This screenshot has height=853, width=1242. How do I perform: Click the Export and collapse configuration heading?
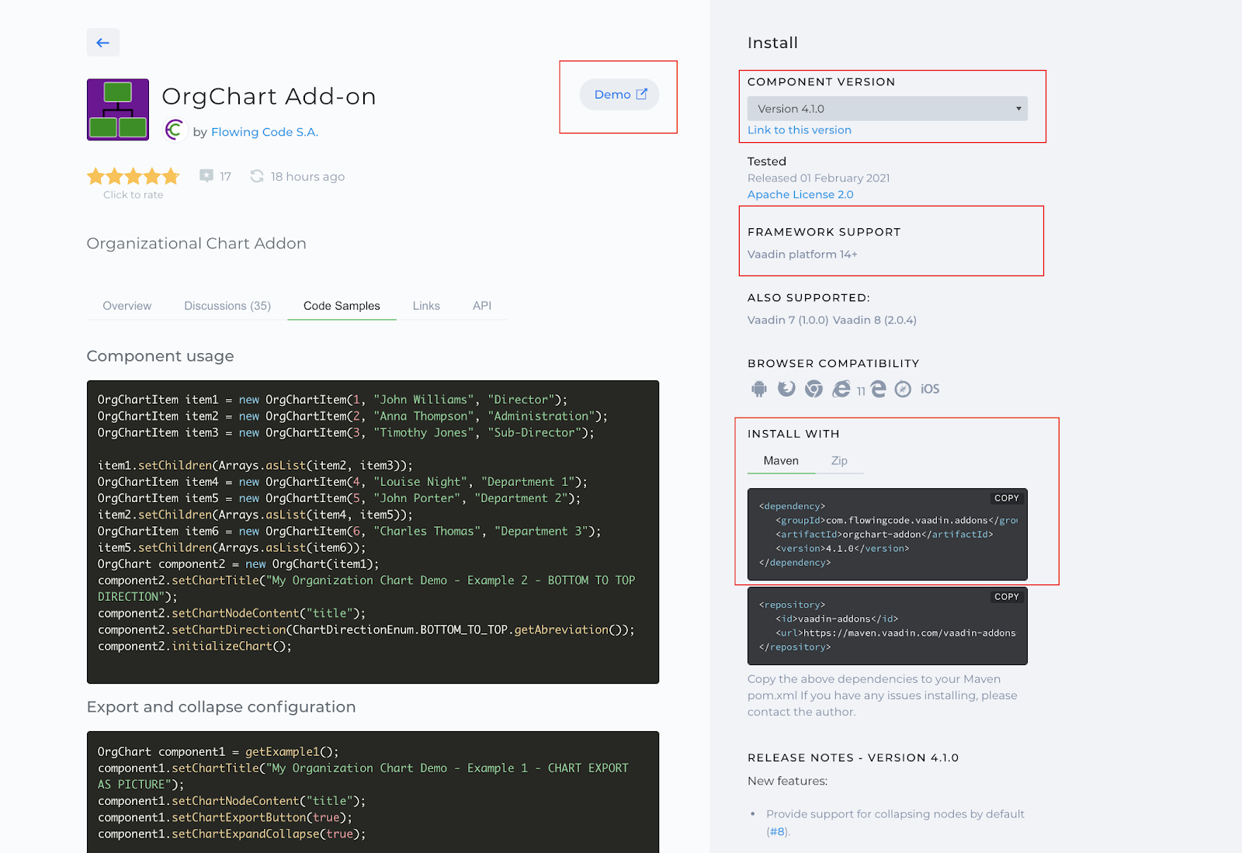221,707
